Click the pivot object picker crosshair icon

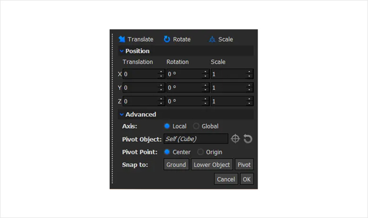[x=235, y=139]
